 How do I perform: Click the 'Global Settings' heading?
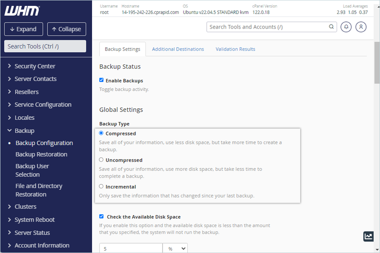[x=121, y=110]
